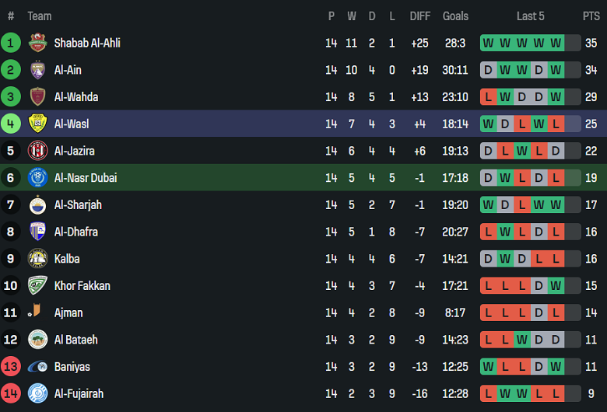Click the red rank 14 position badge

pyautogui.click(x=11, y=393)
